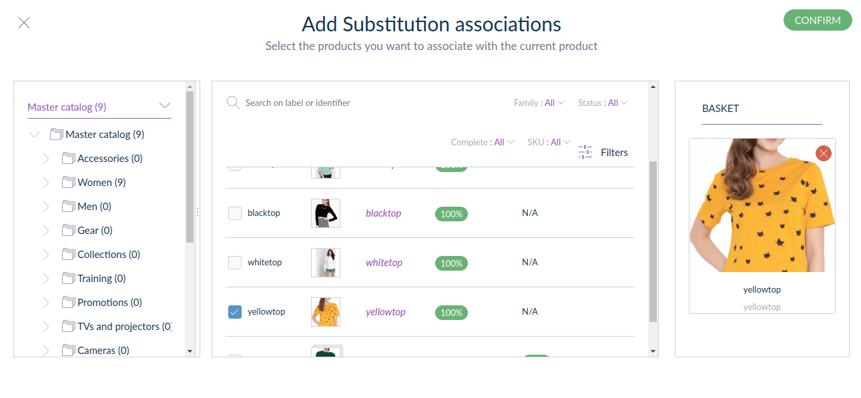This screenshot has width=861, height=398.
Task: Switch to the BASKET tab
Action: coord(721,109)
